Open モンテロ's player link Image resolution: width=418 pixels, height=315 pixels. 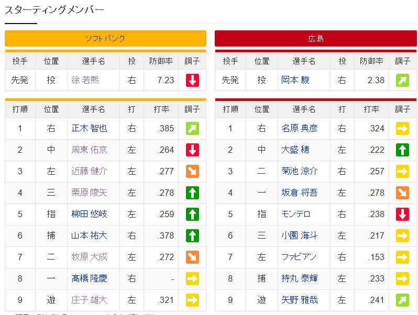pos(296,214)
